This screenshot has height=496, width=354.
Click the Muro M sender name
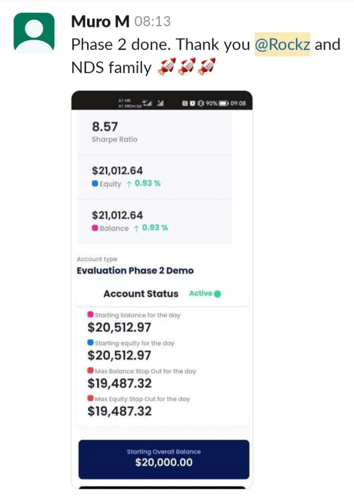[x=100, y=21]
